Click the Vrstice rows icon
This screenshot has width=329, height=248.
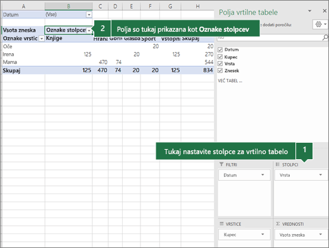[x=221, y=224]
